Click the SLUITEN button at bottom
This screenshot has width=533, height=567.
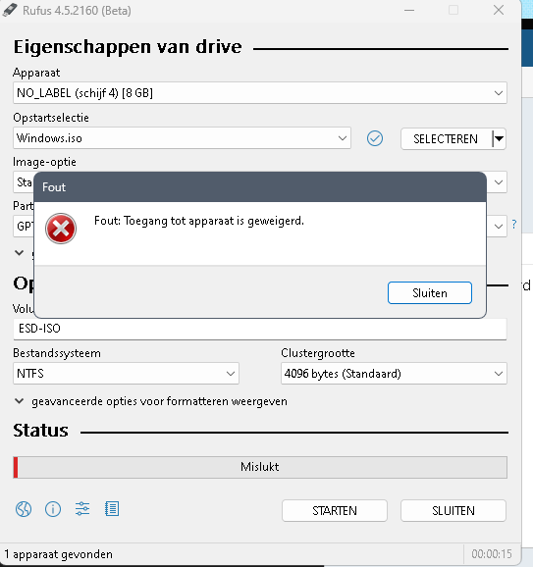(453, 510)
